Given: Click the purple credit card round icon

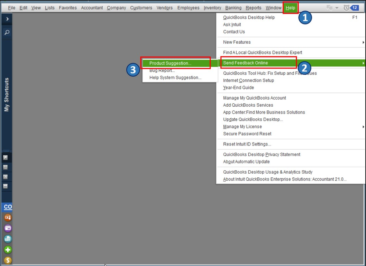Looking at the screenshot, I should [x=8, y=228].
